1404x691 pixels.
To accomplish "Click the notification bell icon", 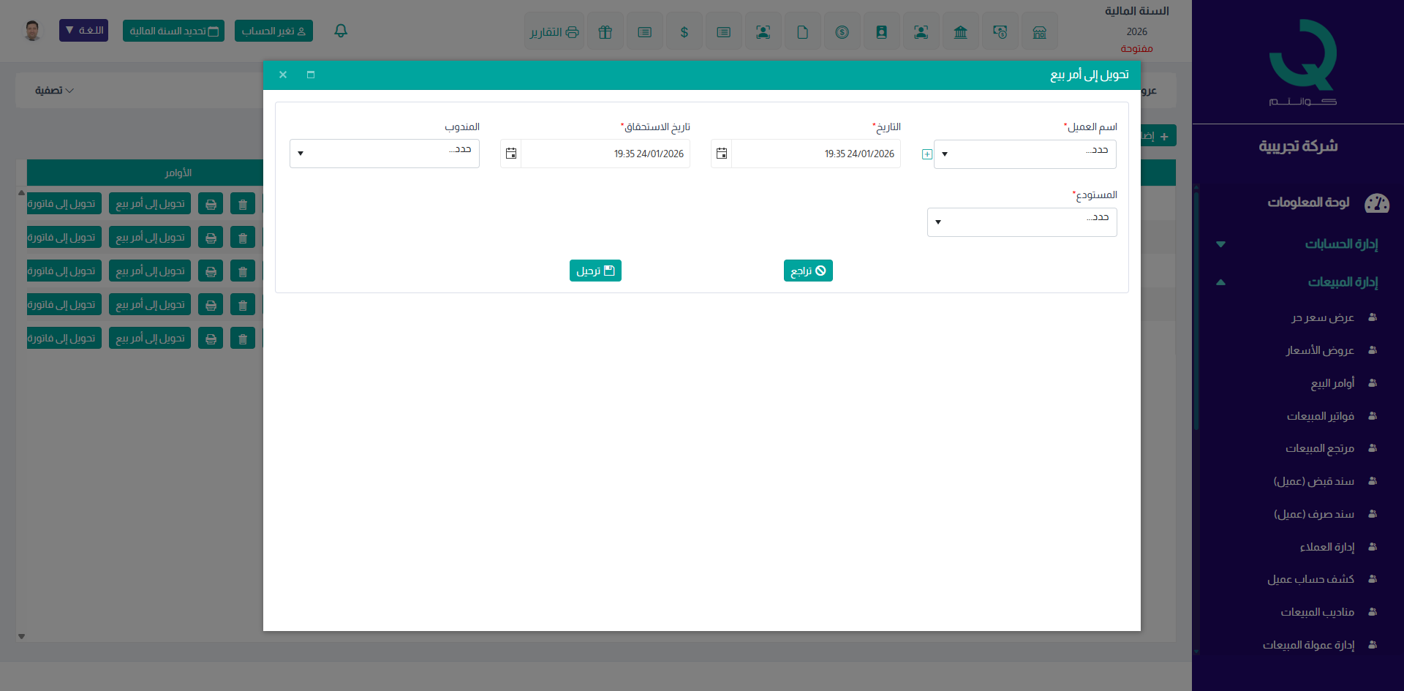I will pos(341,31).
